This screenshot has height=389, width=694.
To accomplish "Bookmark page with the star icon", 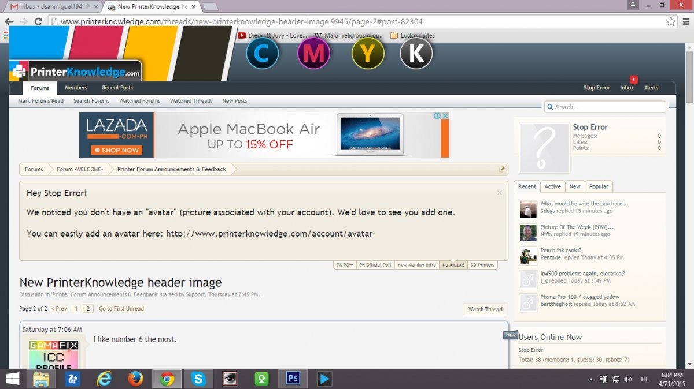I will point(671,22).
